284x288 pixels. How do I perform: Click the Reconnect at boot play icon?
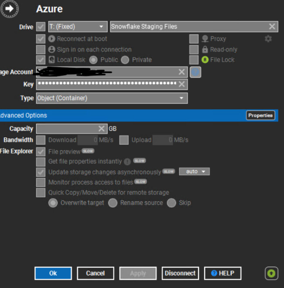coord(51,39)
